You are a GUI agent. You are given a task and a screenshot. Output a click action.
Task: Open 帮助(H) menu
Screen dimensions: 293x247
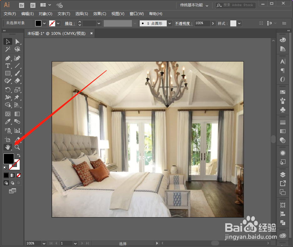point(155,14)
